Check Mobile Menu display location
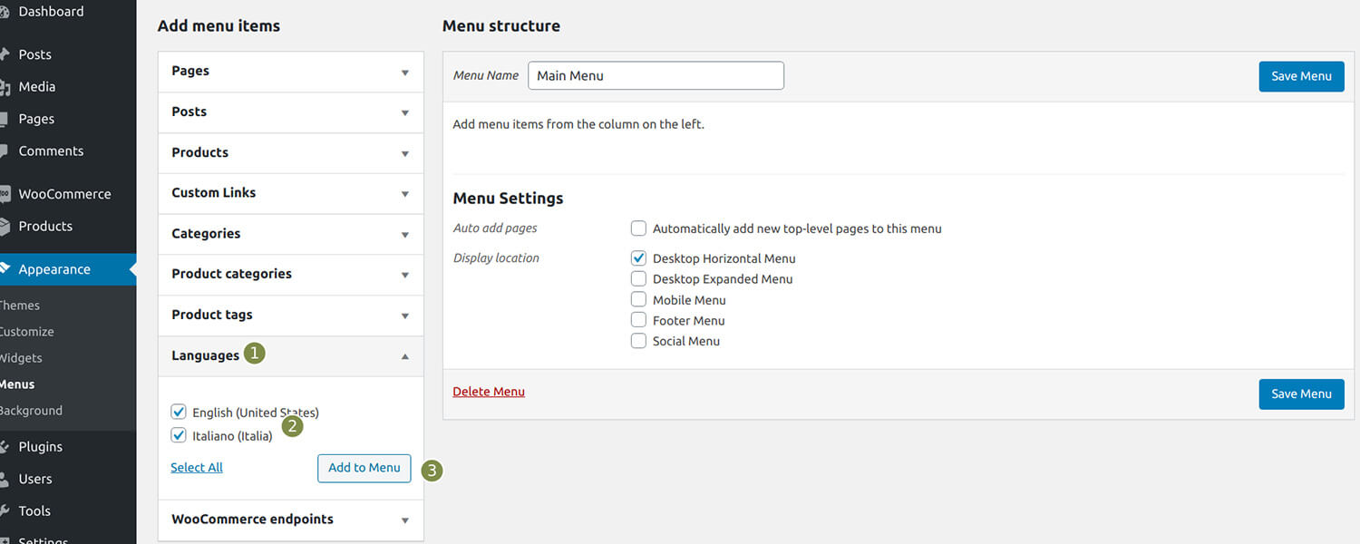 pos(638,300)
